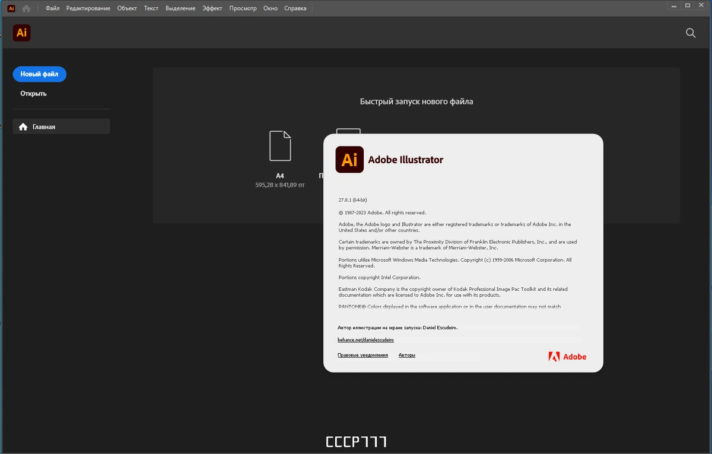Screen dimensions: 712x454
Task: Maximize the Illustrator window
Action: [688, 5]
